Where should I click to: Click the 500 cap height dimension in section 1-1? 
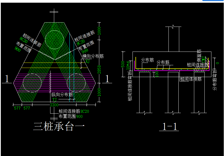[x=123, y=64]
